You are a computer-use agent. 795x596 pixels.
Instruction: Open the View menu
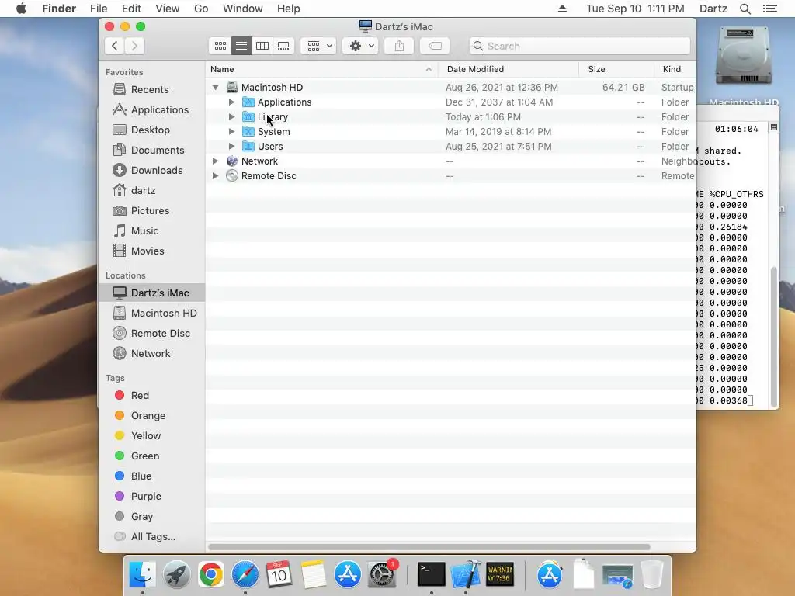[x=168, y=9]
